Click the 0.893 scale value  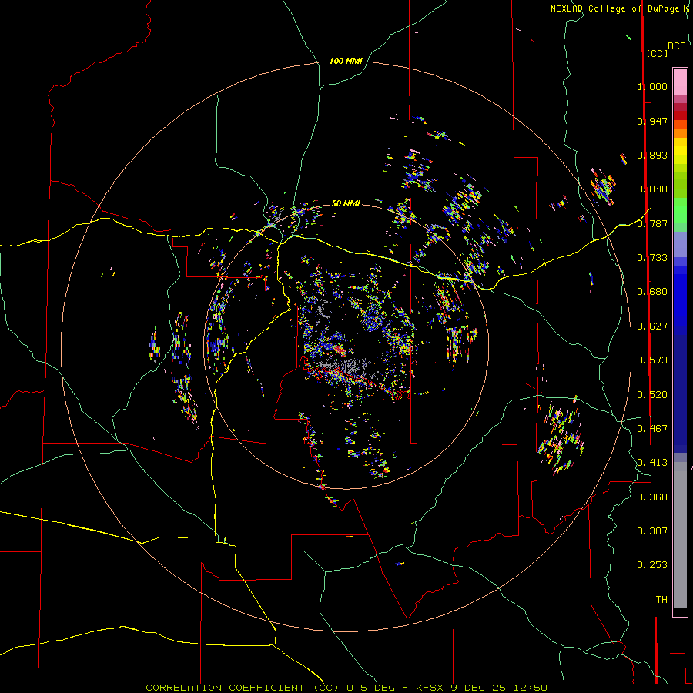pyautogui.click(x=652, y=155)
